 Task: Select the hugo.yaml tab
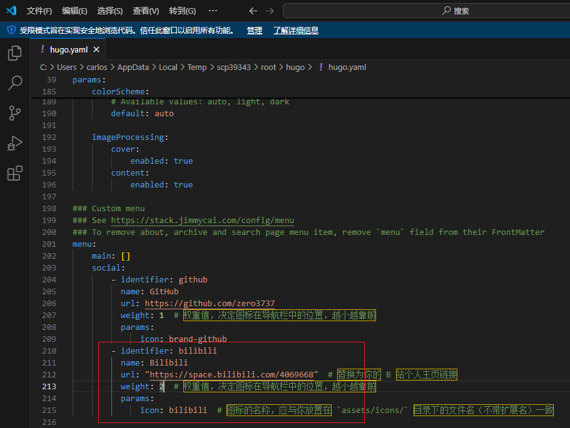click(68, 49)
